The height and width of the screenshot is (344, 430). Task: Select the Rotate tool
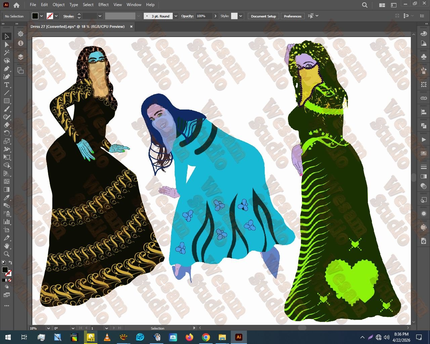7,133
